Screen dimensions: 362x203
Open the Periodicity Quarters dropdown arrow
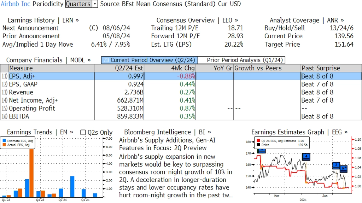(x=95, y=4)
